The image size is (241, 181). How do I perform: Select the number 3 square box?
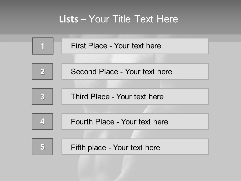point(42,97)
